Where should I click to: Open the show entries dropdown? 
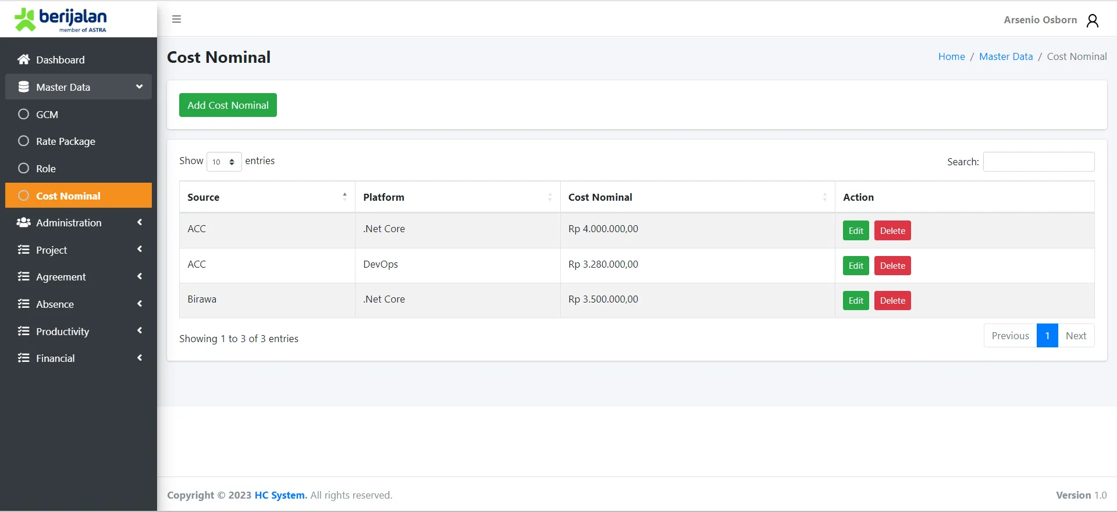(224, 162)
